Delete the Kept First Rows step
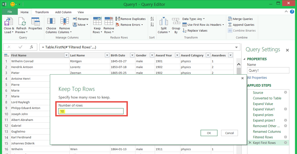 pos(250,143)
